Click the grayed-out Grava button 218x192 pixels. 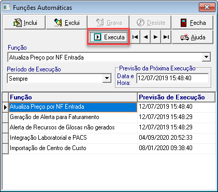(x=109, y=22)
